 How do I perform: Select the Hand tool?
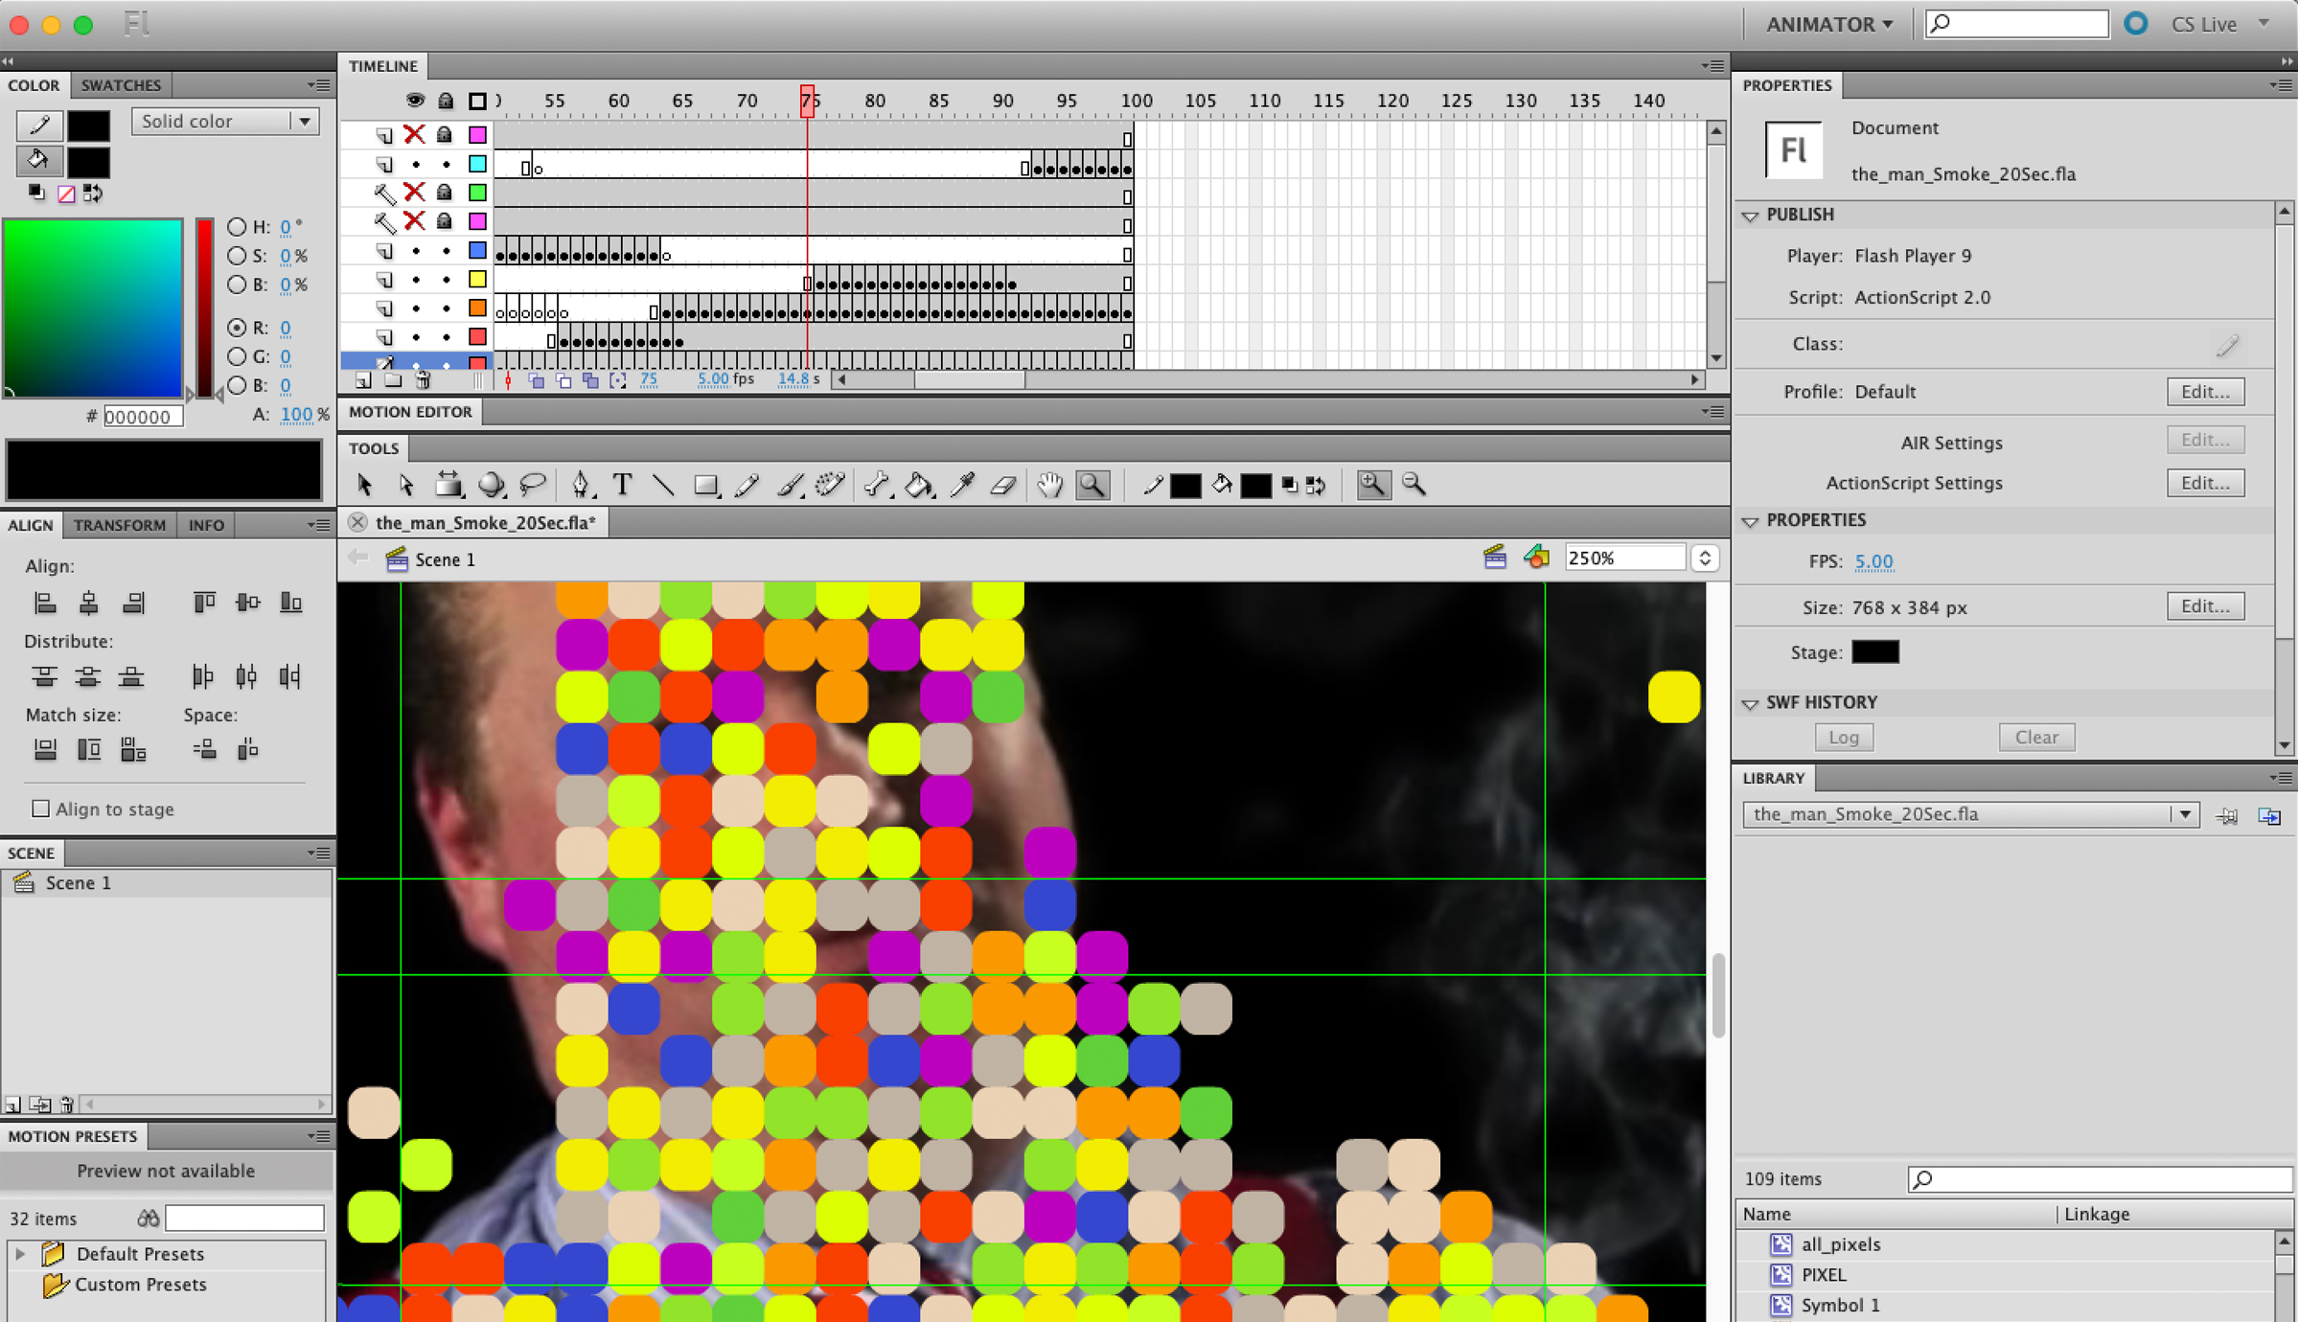pyautogui.click(x=1050, y=485)
